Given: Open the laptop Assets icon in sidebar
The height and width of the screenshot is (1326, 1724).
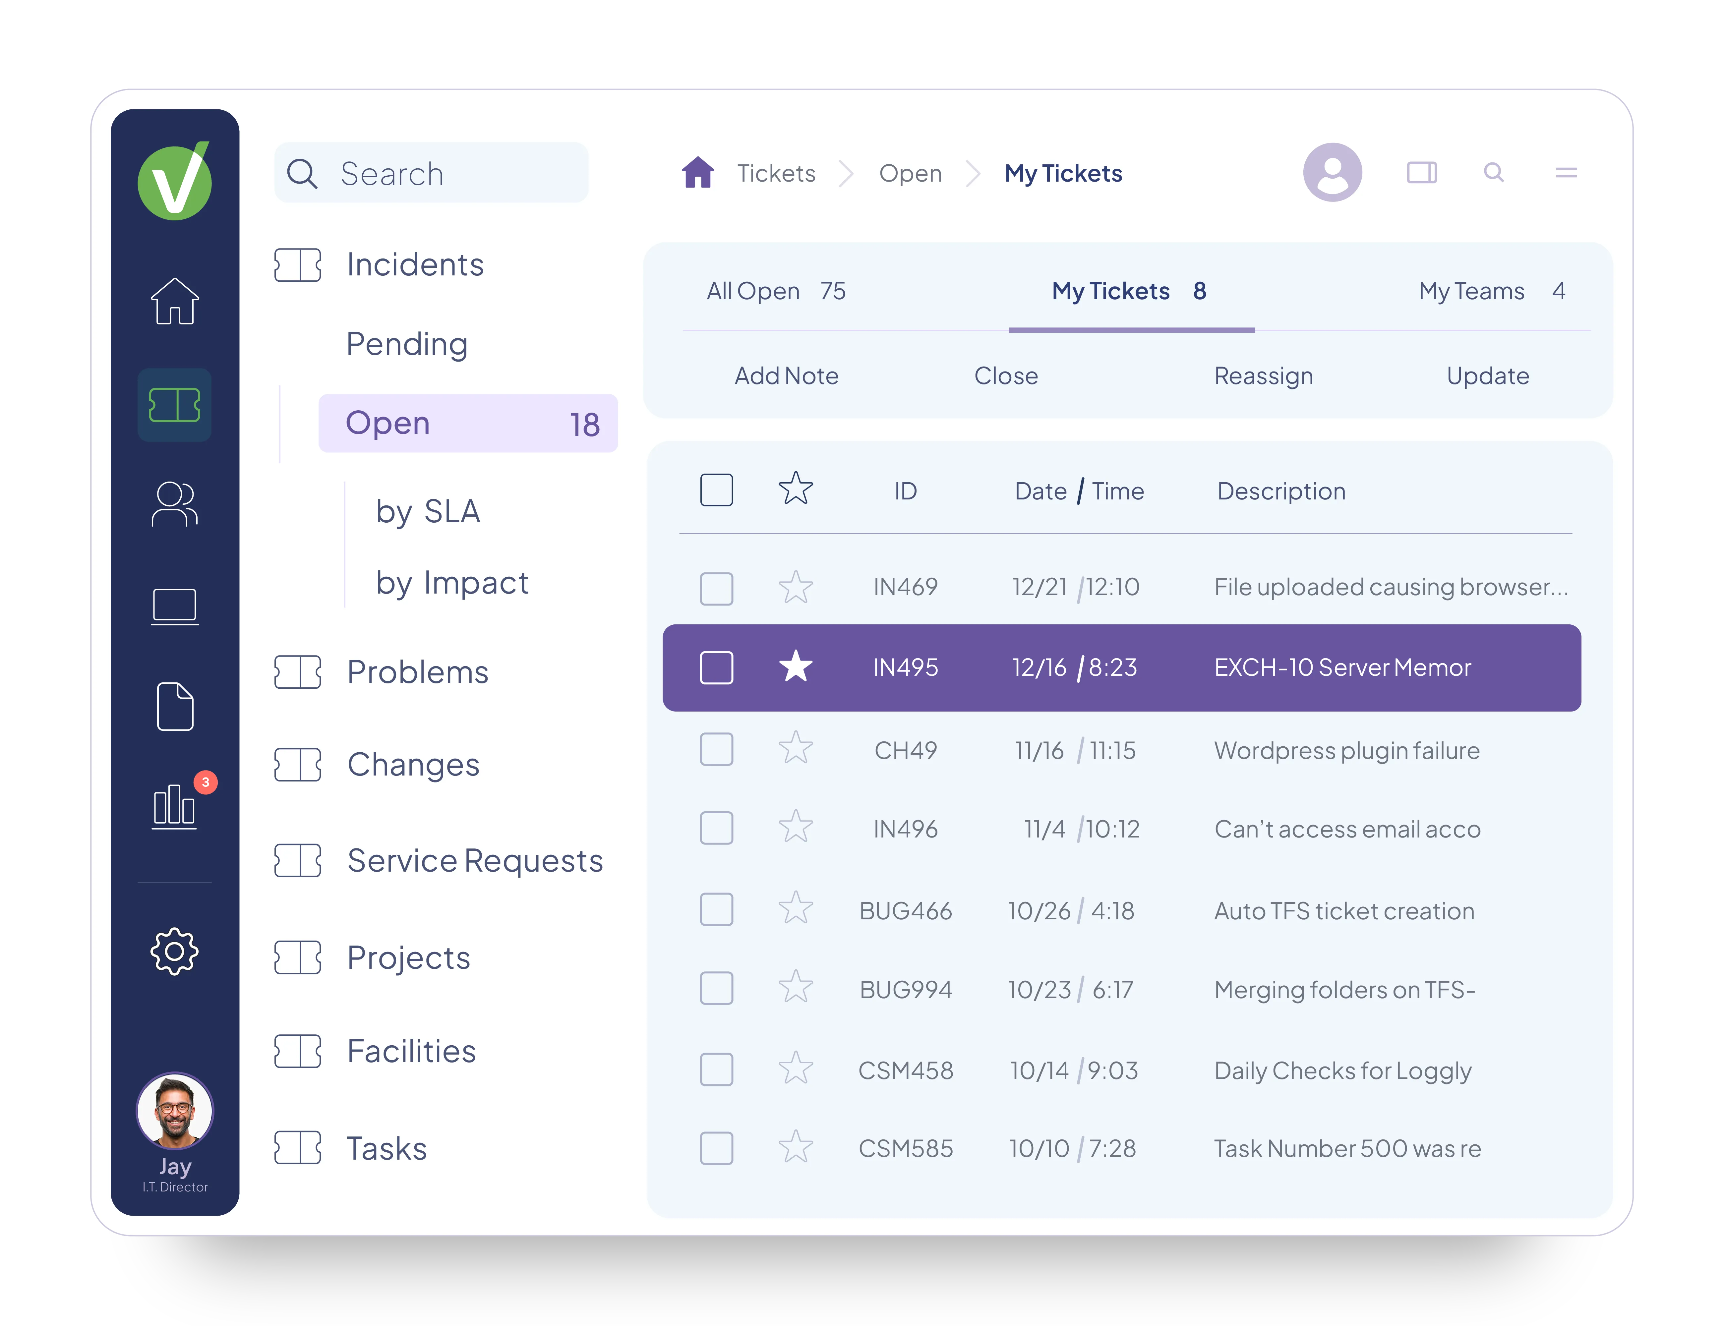Looking at the screenshot, I should pyautogui.click(x=174, y=607).
